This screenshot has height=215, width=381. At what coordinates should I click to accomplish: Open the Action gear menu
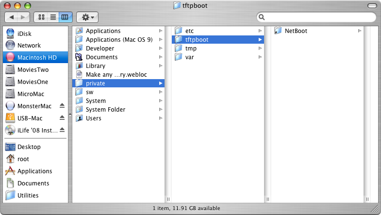click(x=87, y=17)
